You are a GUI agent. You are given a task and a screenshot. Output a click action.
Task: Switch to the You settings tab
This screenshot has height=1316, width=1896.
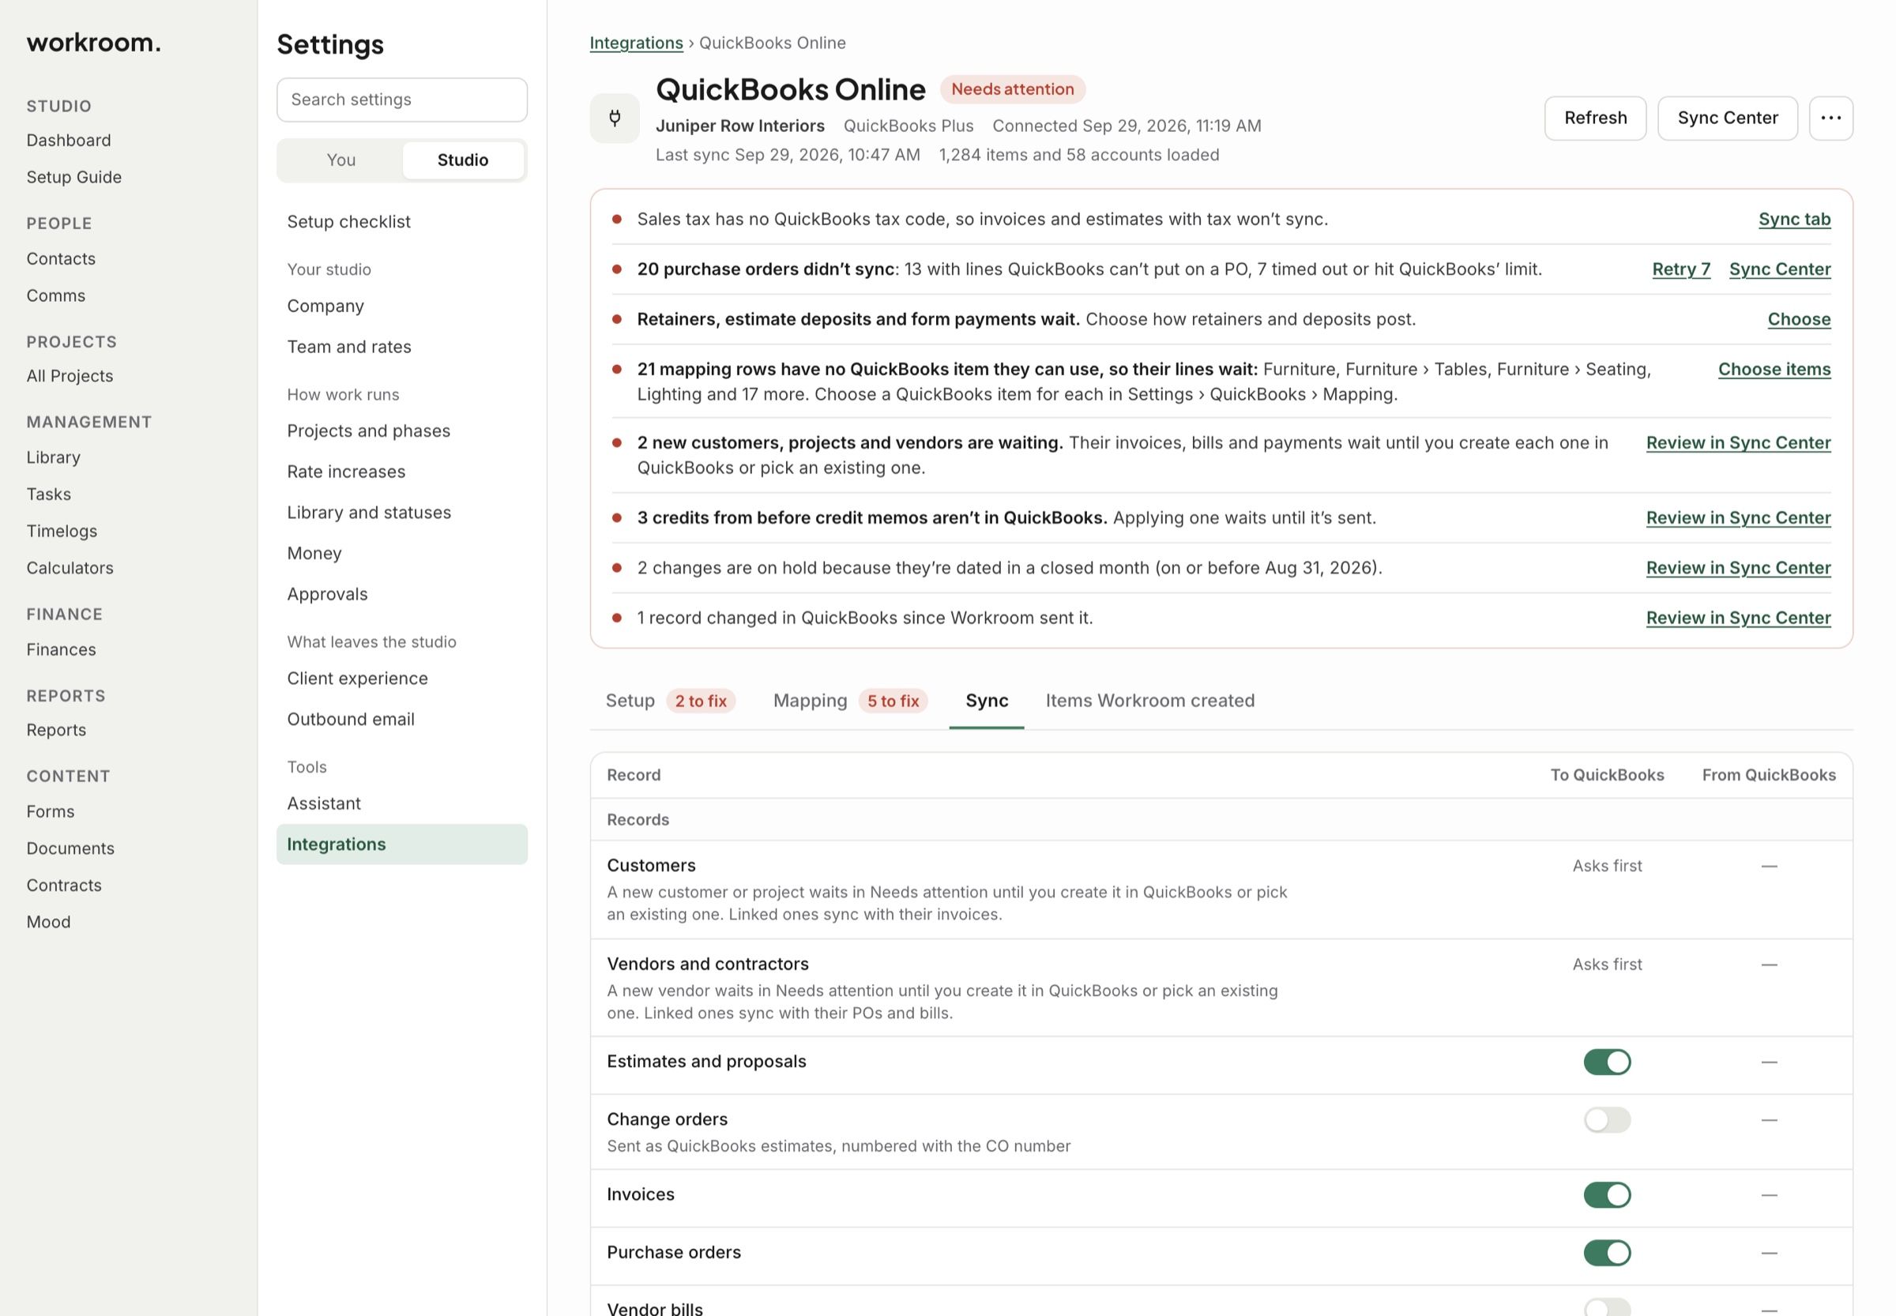pyautogui.click(x=340, y=160)
